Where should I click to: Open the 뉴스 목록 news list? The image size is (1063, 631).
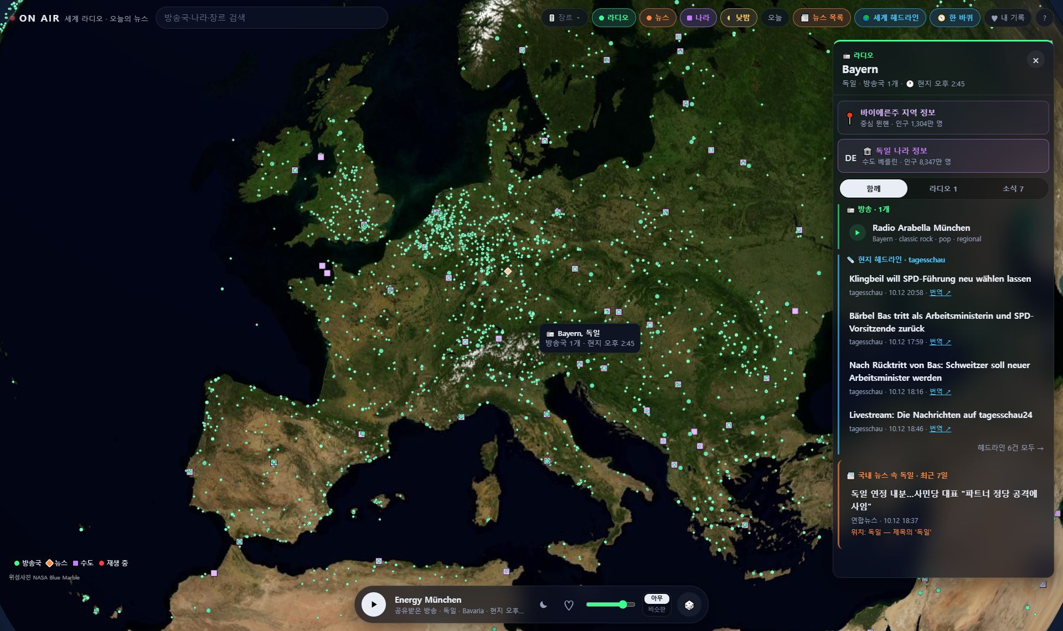[x=822, y=18]
